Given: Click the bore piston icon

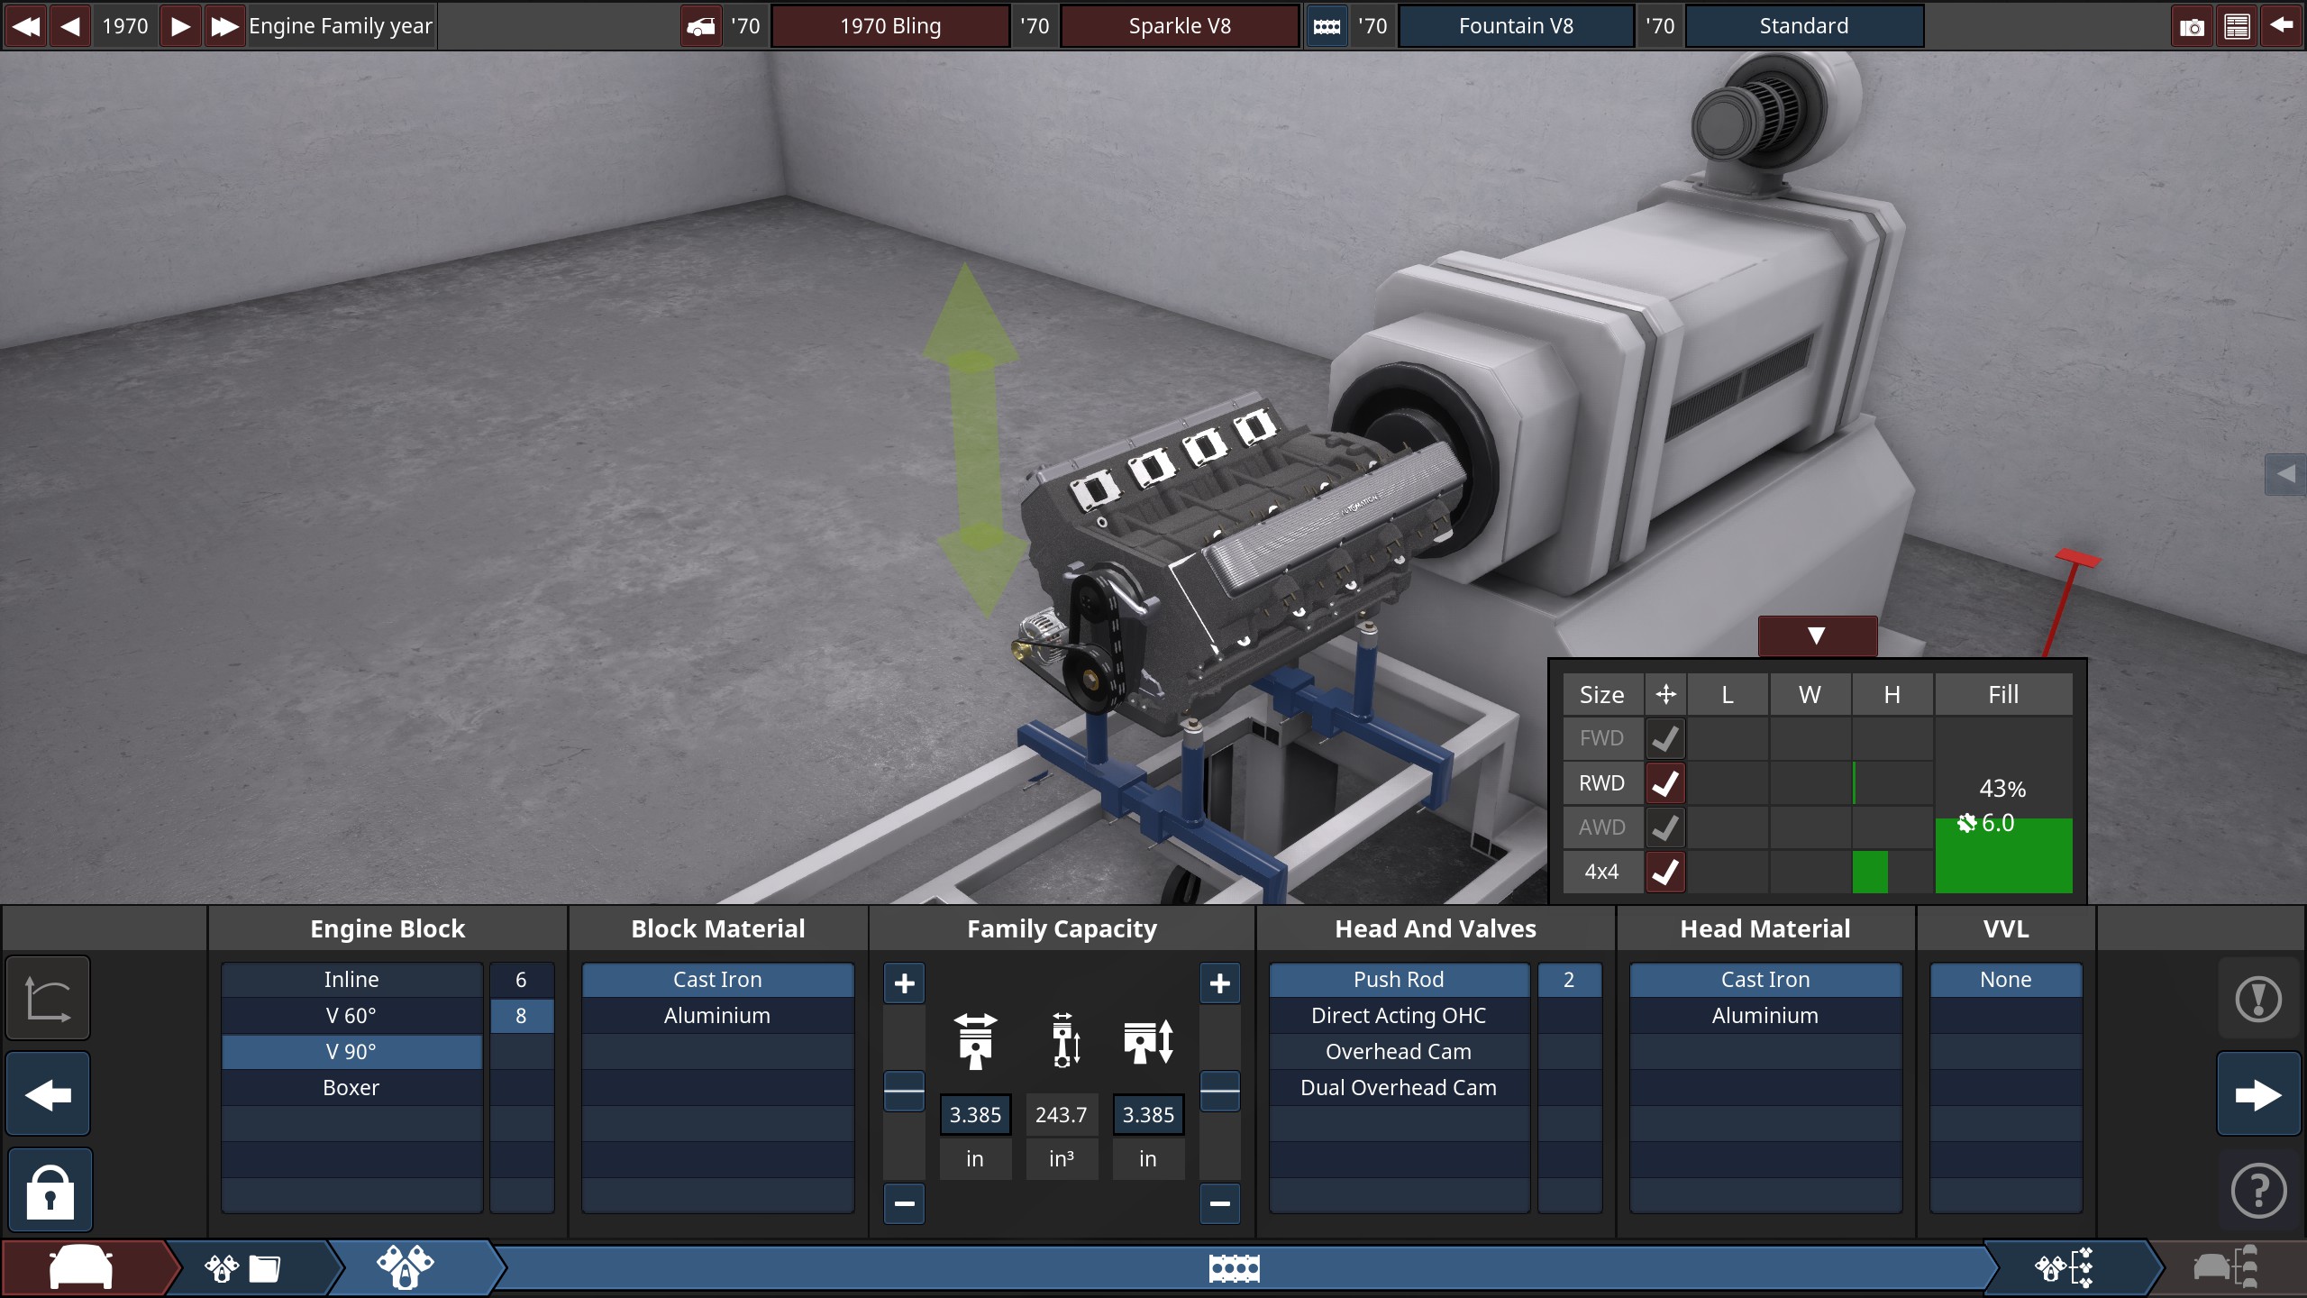Looking at the screenshot, I should click(x=975, y=1041).
